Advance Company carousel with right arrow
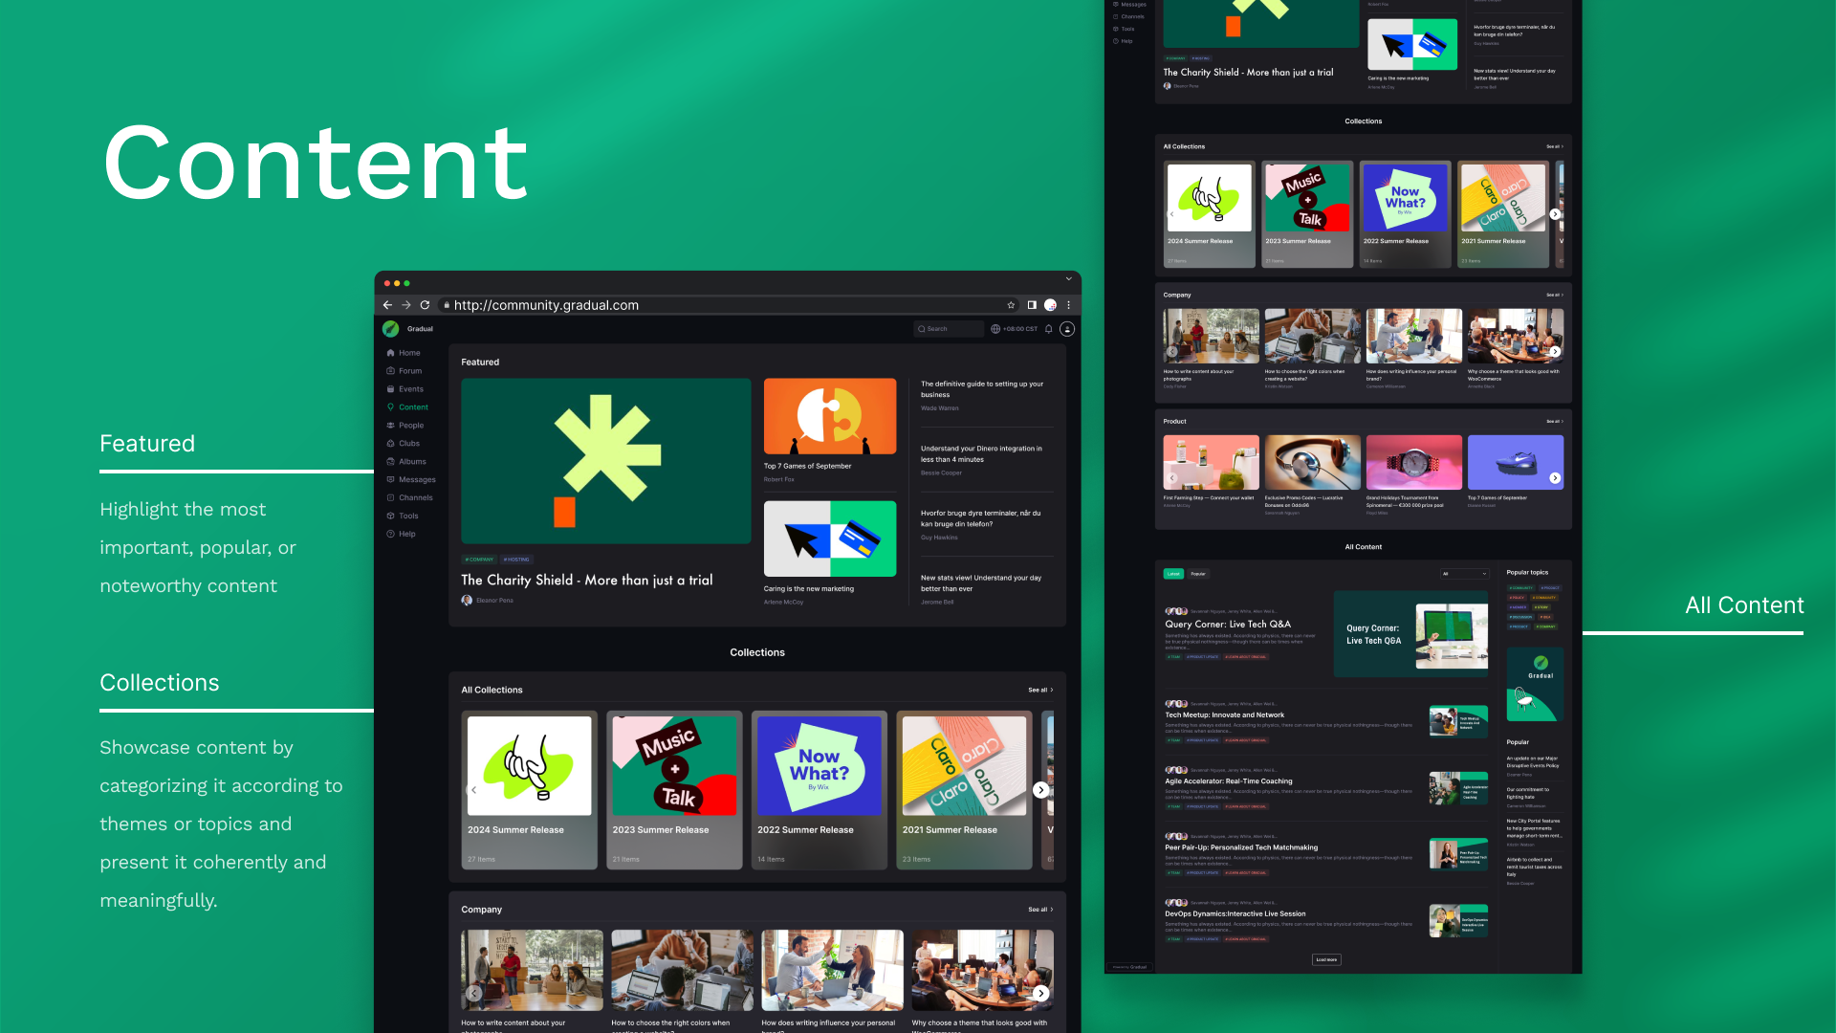This screenshot has height=1033, width=1836. pos(1040,993)
